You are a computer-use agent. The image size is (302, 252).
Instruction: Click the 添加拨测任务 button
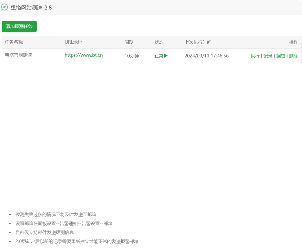click(x=19, y=26)
